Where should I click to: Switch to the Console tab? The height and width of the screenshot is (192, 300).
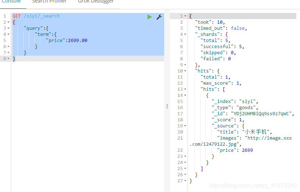click(x=11, y=1)
